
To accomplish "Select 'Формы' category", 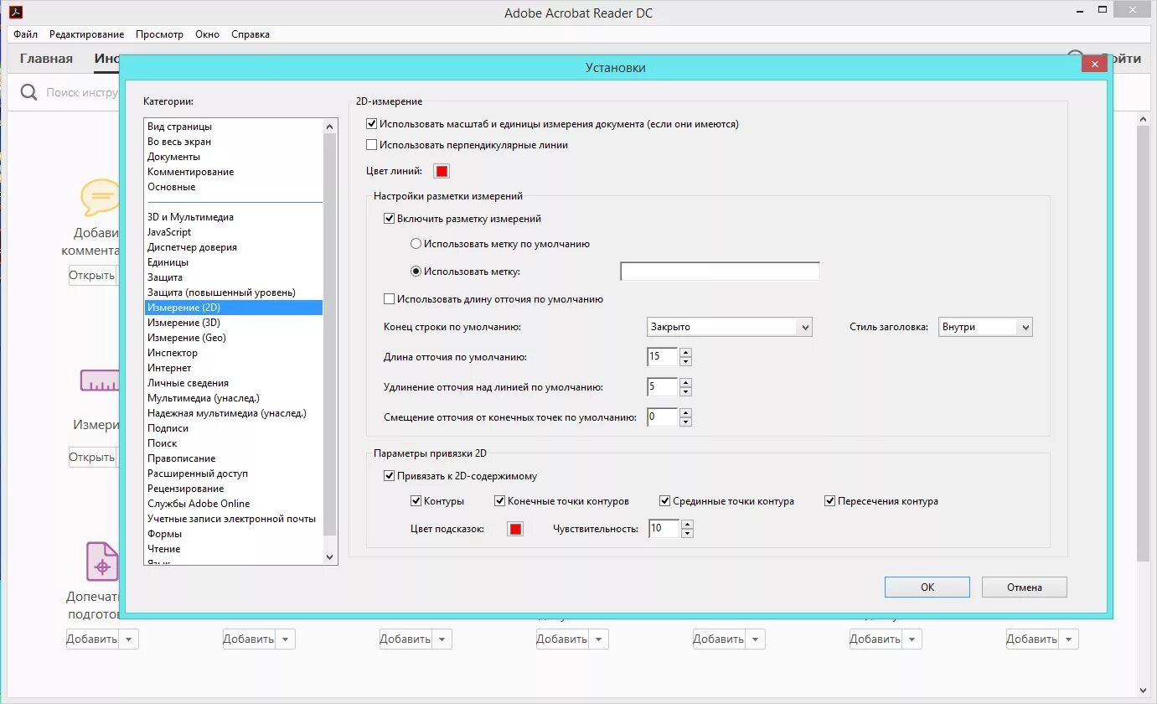I will pos(164,534).
